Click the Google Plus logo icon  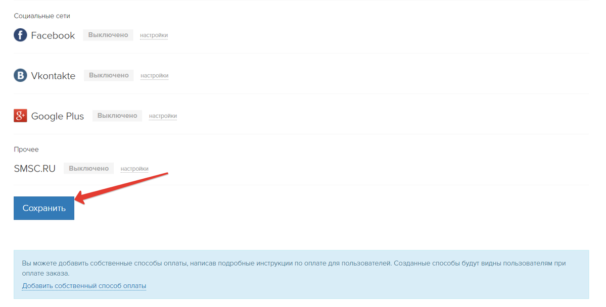coord(21,116)
